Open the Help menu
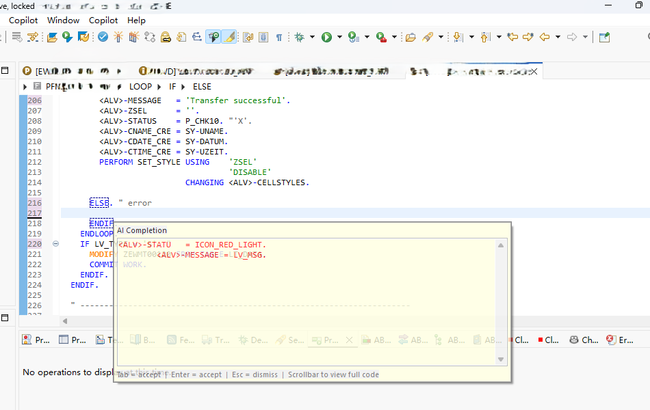The image size is (650, 410). (136, 20)
